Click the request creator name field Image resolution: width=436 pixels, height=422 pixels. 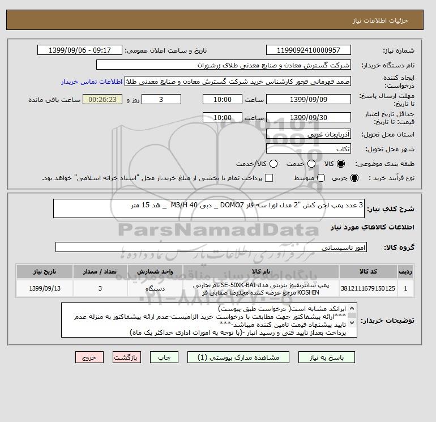pyautogui.click(x=238, y=82)
